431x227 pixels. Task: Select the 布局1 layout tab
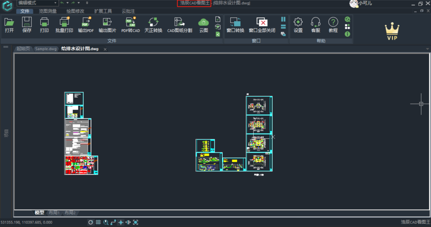[54, 213]
